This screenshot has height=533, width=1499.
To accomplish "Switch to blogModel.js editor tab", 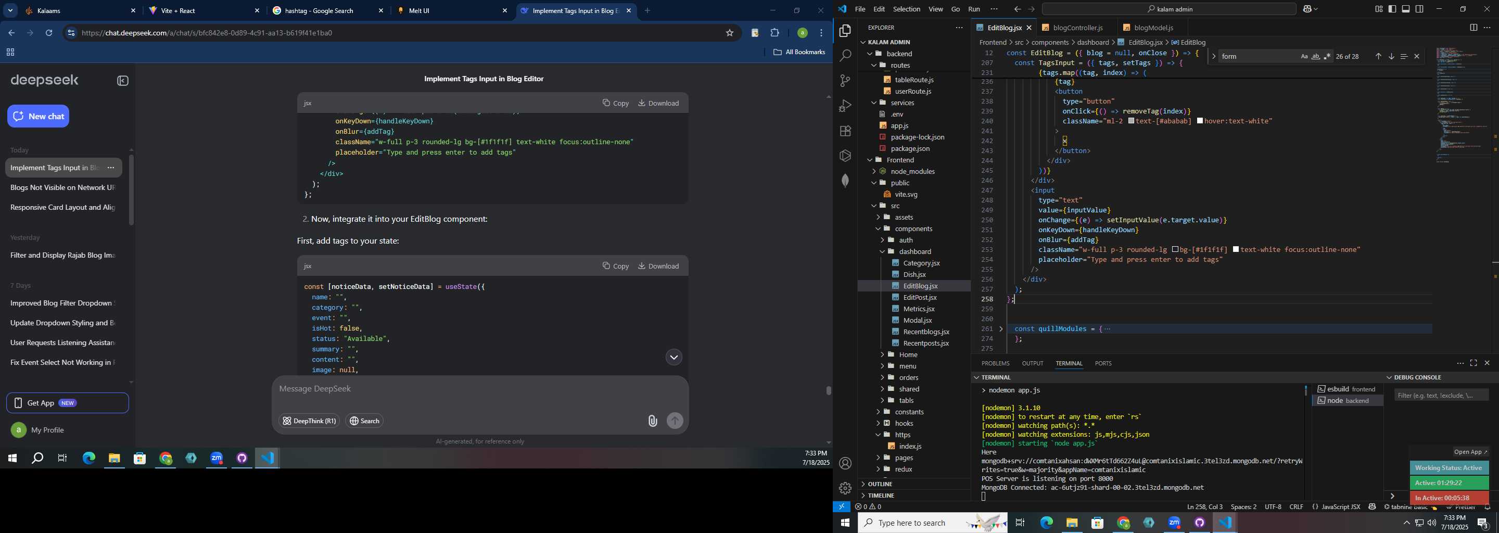I will click(x=1153, y=28).
